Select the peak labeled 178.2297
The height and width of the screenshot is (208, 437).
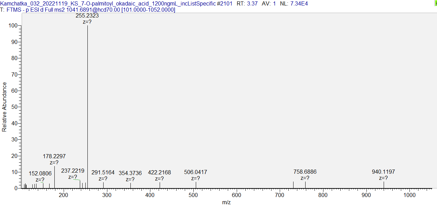point(54,156)
